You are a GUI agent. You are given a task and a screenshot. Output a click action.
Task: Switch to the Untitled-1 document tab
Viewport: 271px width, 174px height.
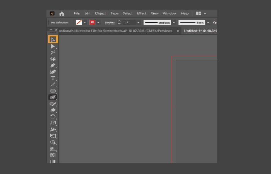click(200, 31)
